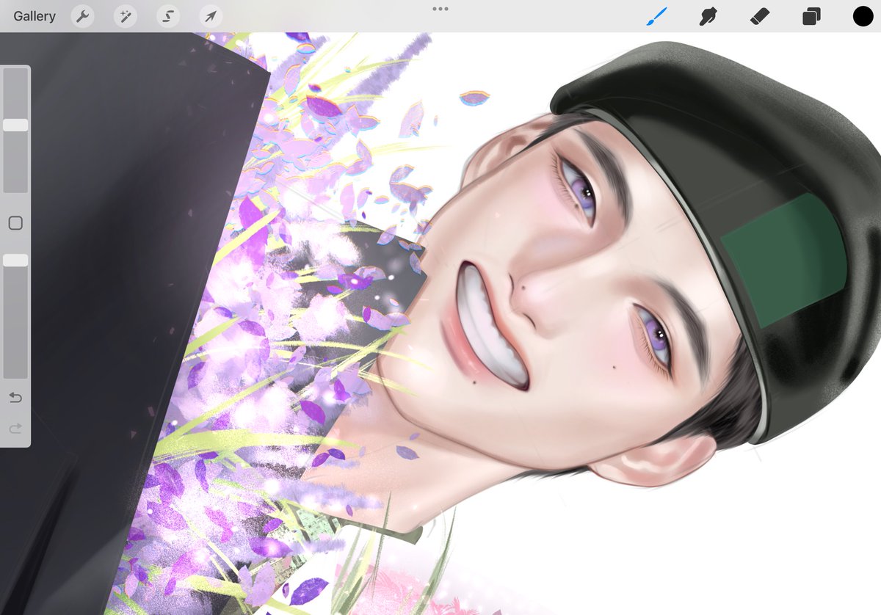The width and height of the screenshot is (881, 615).
Task: Open the active color picker circle
Action: coord(863,16)
